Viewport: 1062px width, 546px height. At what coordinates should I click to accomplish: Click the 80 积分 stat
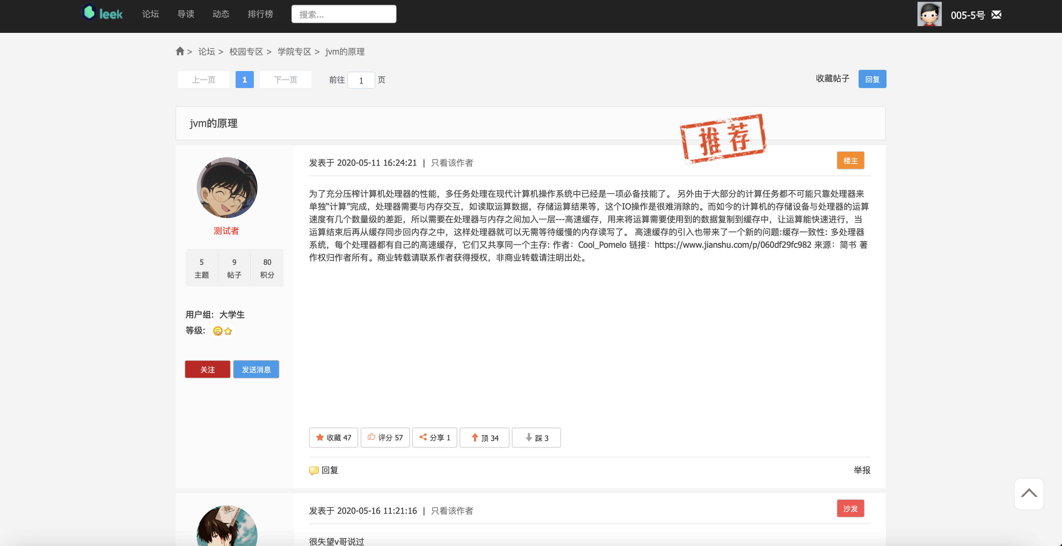267,268
